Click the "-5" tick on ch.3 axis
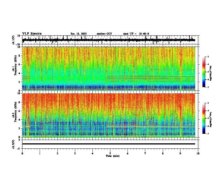 coord(19,149)
